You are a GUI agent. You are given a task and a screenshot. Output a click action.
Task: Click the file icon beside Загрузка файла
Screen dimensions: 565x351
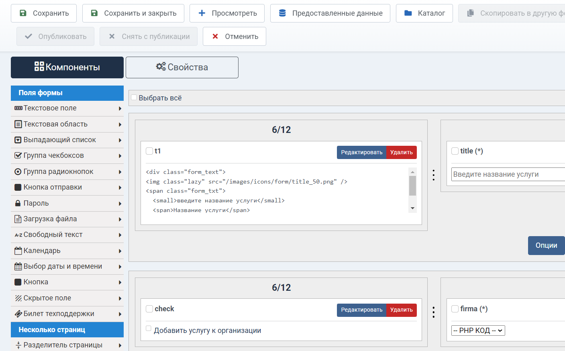pos(18,219)
